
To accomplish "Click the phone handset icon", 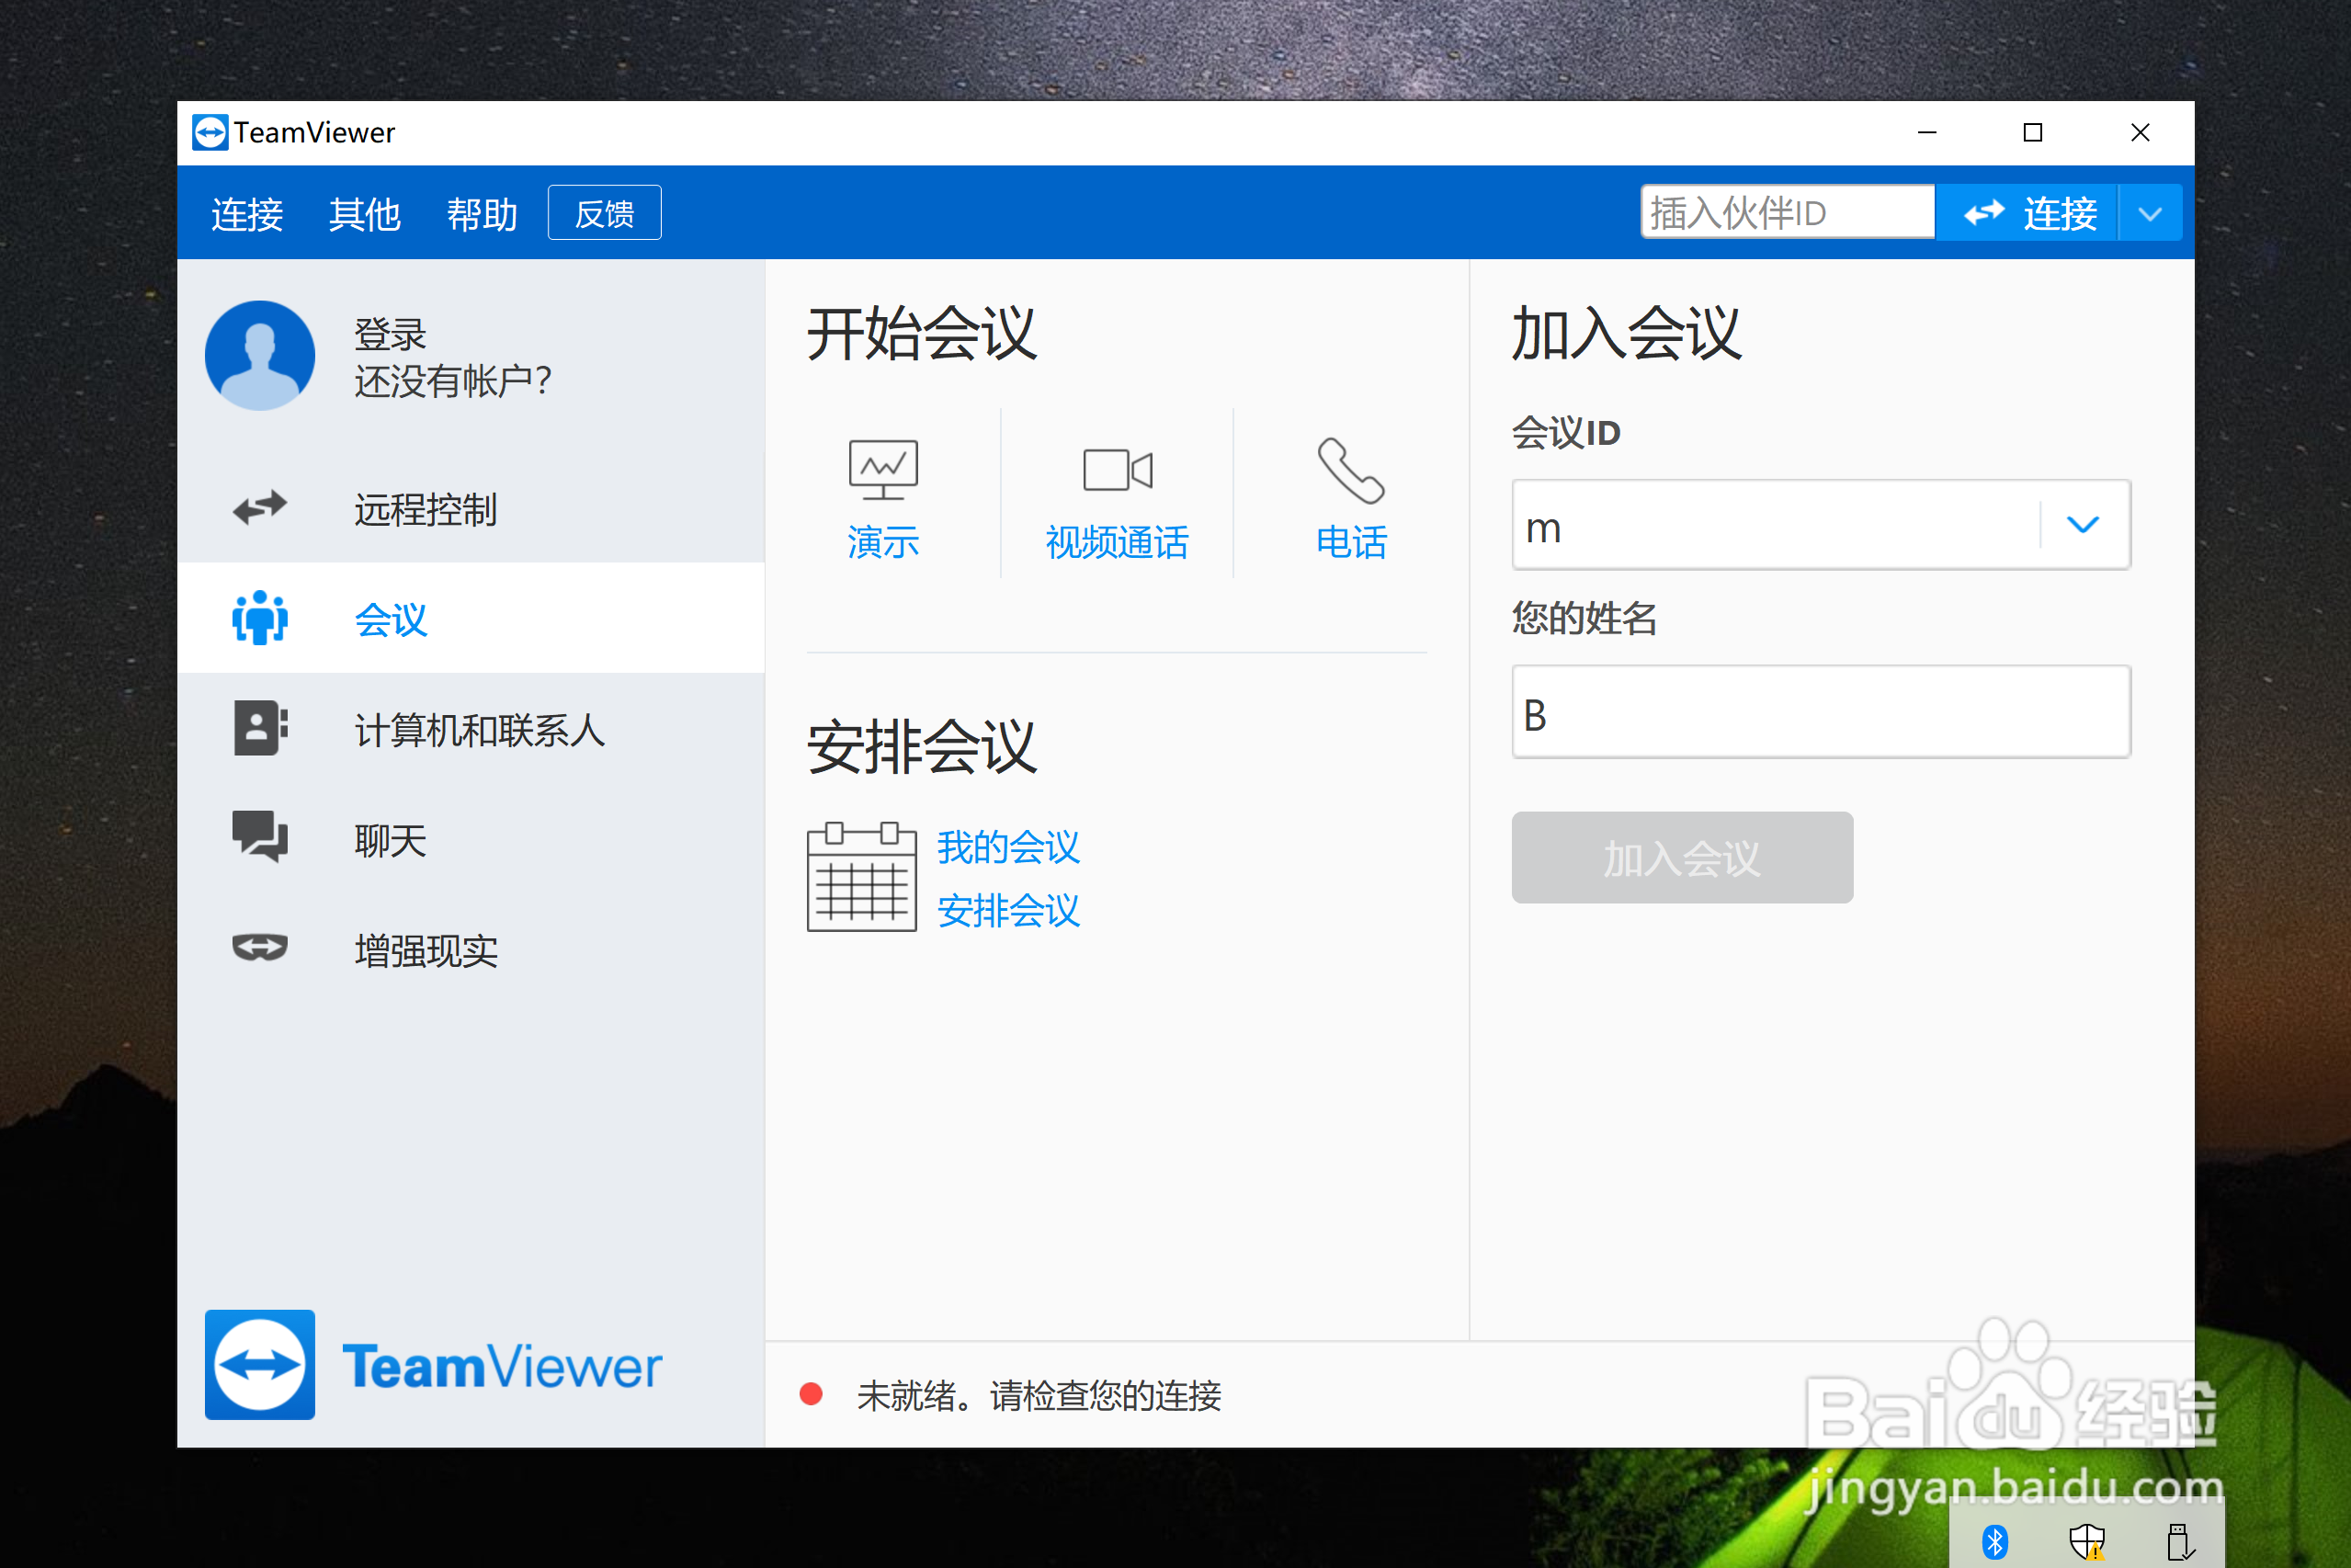I will point(1351,470).
